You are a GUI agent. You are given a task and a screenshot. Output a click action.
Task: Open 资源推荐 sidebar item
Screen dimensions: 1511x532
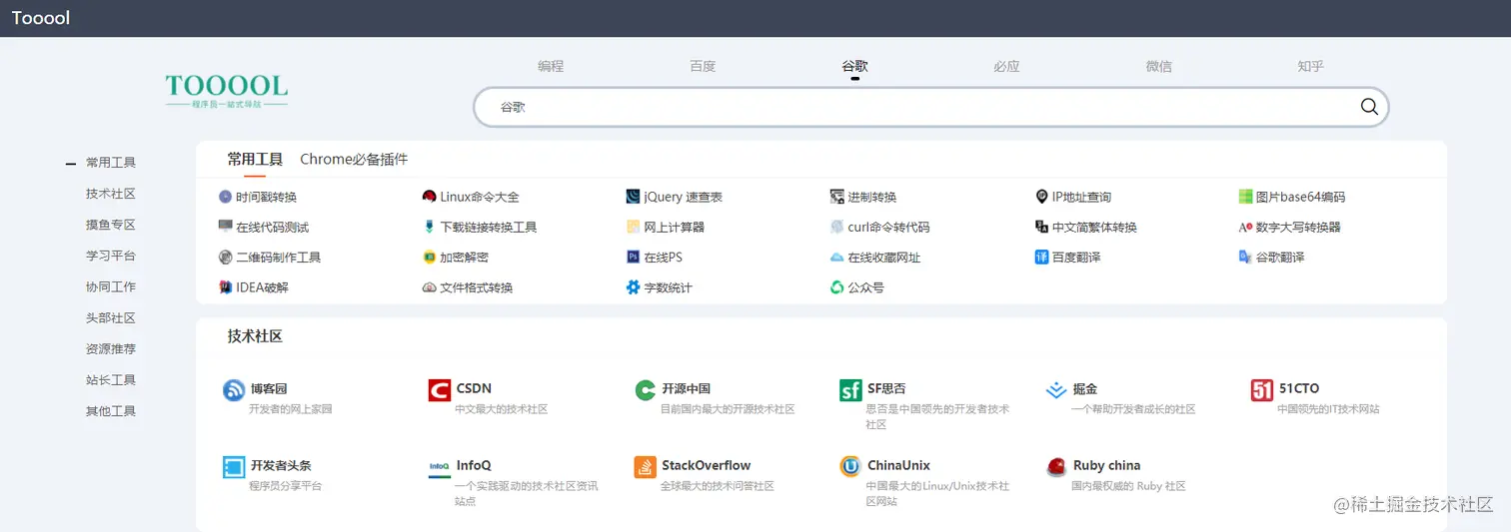point(111,348)
